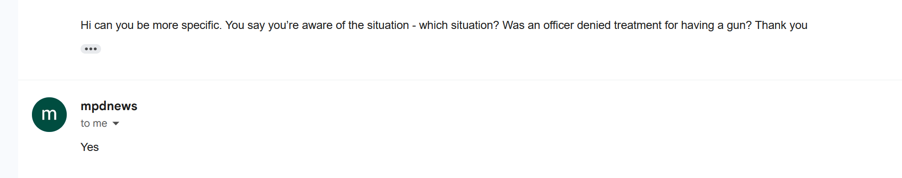
Task: Click the 'to me' recipient text
Action: [94, 123]
